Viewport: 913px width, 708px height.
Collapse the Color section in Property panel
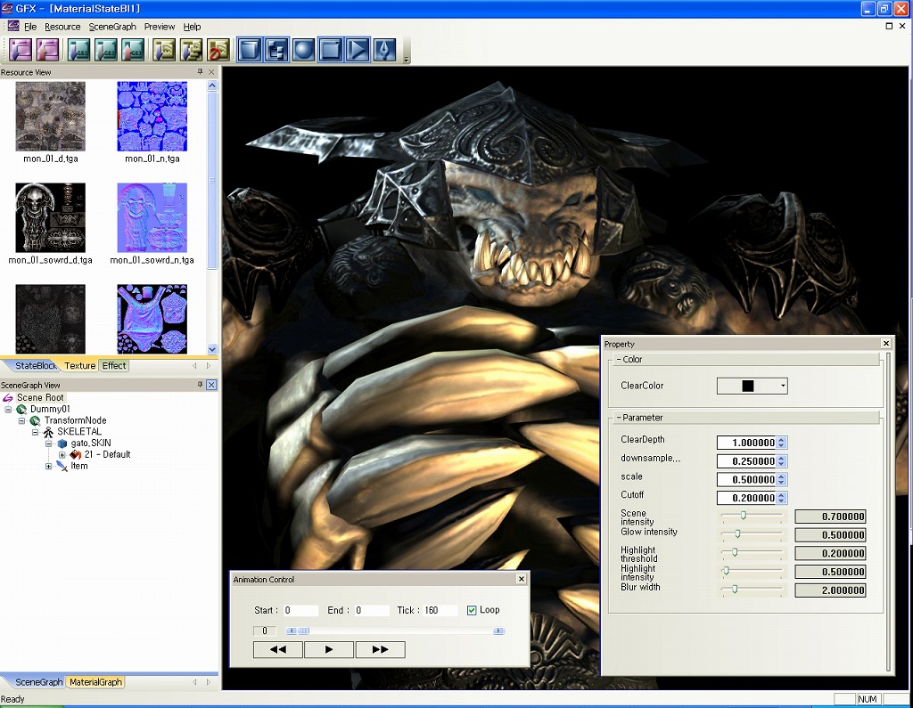[618, 360]
